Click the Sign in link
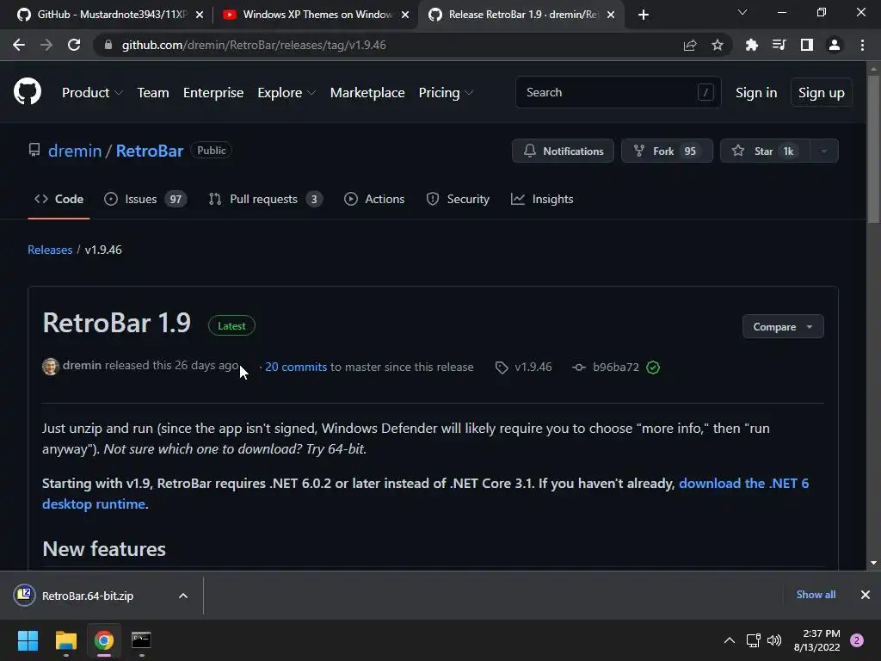The width and height of the screenshot is (881, 661). (x=756, y=93)
